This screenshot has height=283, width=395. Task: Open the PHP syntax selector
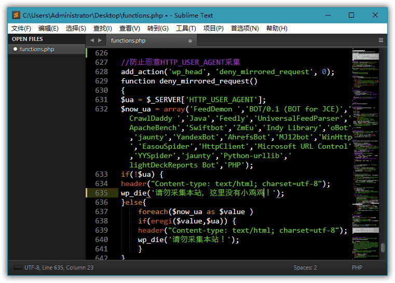pos(357,268)
